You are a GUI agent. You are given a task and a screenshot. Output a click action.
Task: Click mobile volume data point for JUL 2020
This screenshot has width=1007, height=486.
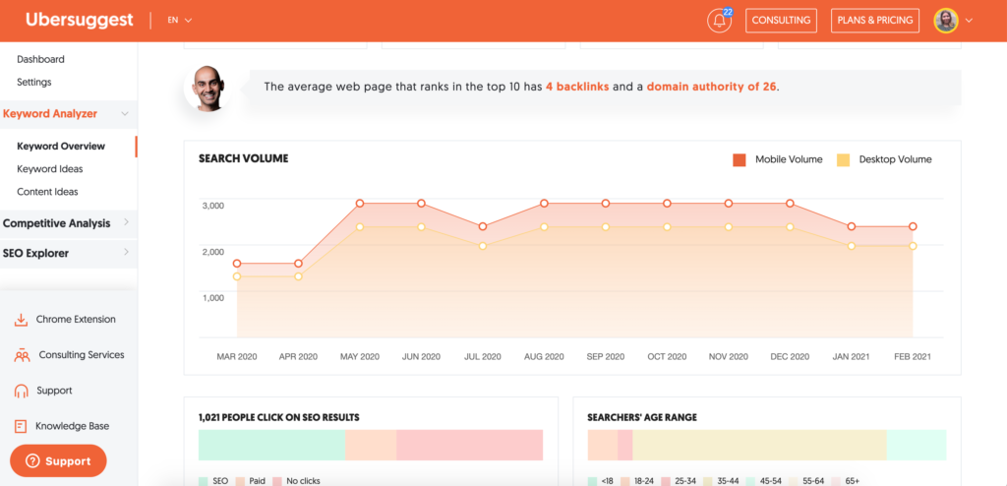[x=482, y=226]
